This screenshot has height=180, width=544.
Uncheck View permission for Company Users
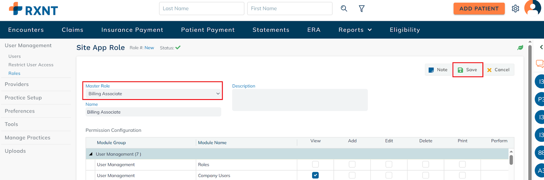316,175
